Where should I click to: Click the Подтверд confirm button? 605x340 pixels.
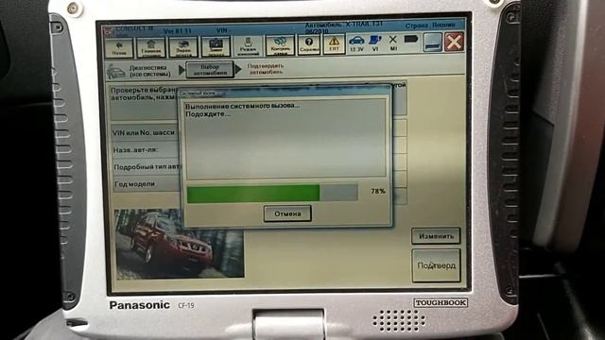[437, 265]
